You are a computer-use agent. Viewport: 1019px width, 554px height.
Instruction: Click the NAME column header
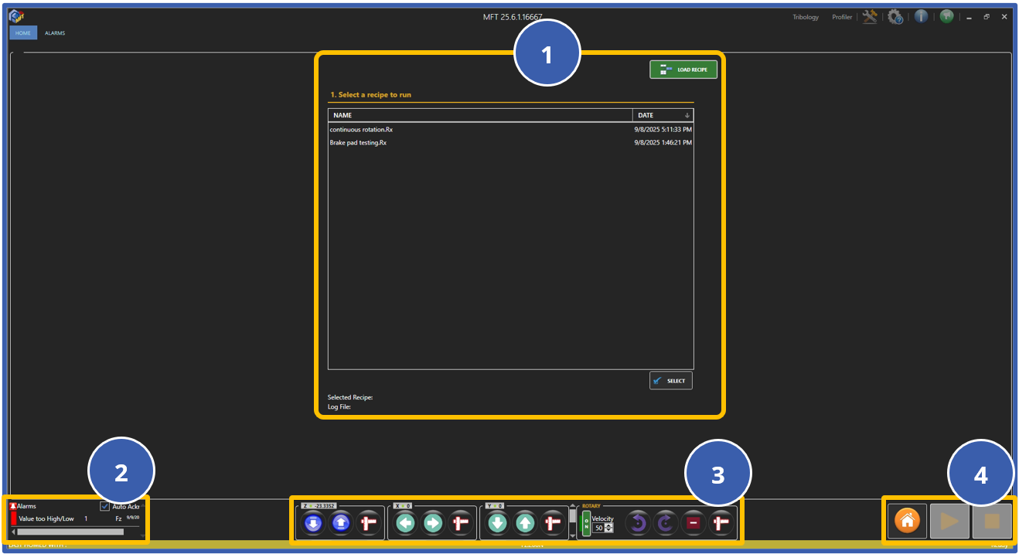[480, 115]
